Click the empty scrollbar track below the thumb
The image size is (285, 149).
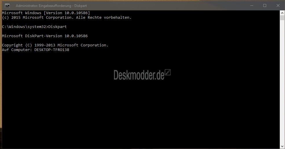(282, 86)
